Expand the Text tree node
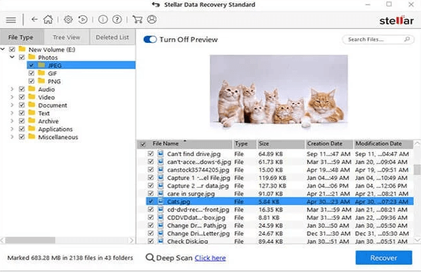421x272 pixels. [12, 113]
